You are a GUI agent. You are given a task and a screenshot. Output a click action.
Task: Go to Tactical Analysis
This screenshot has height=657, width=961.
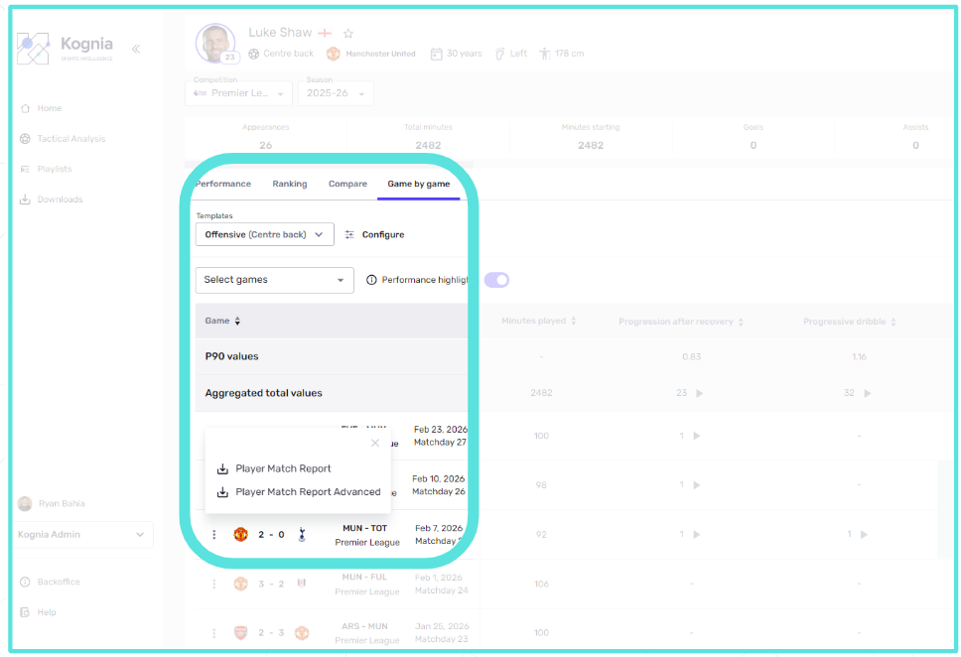(x=63, y=139)
